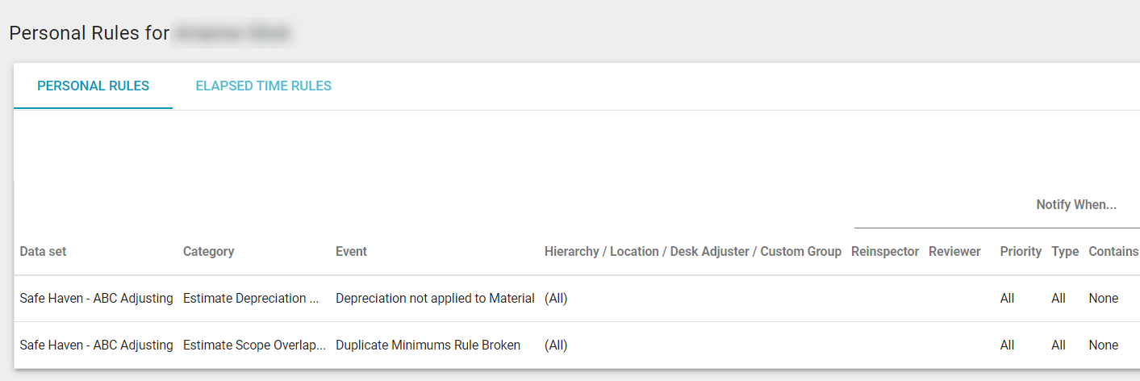The height and width of the screenshot is (381, 1140).
Task: Select the Duplicate Minimums Rule Broken event
Action: tap(428, 345)
